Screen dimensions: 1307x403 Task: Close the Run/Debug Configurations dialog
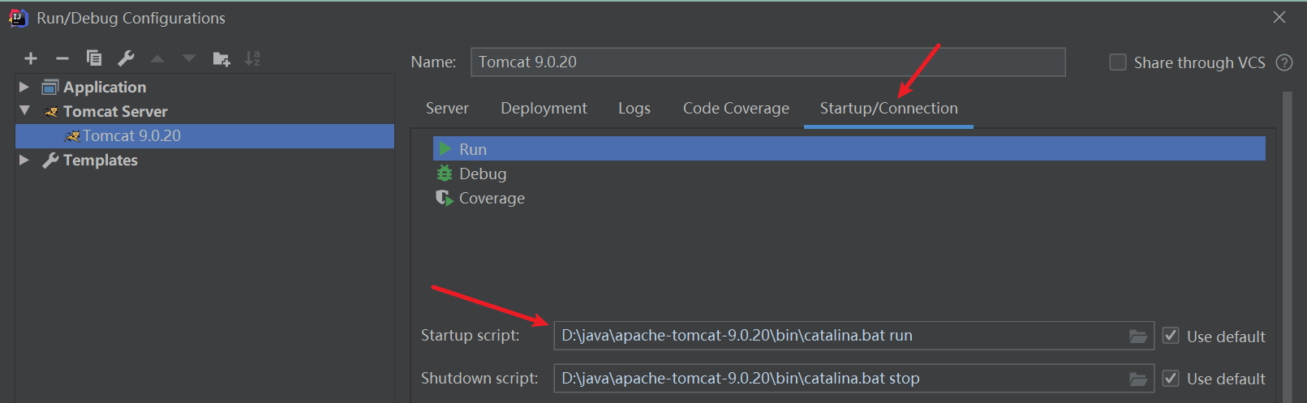click(x=1279, y=17)
